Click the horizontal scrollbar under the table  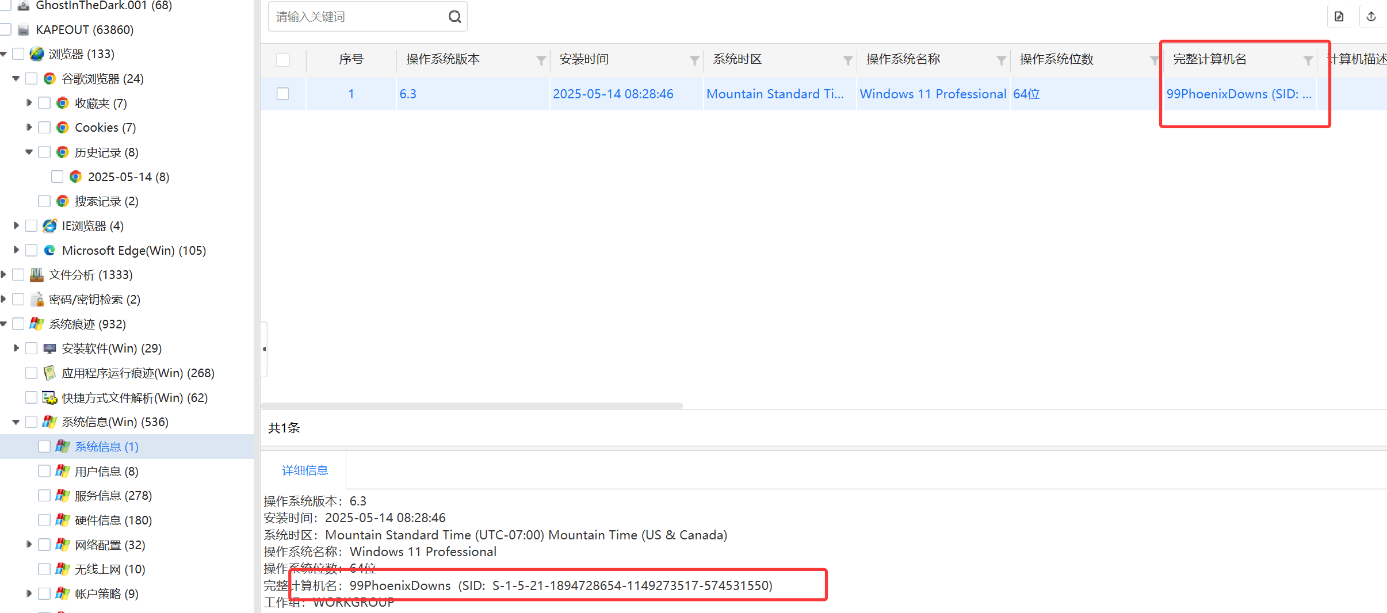[472, 406]
